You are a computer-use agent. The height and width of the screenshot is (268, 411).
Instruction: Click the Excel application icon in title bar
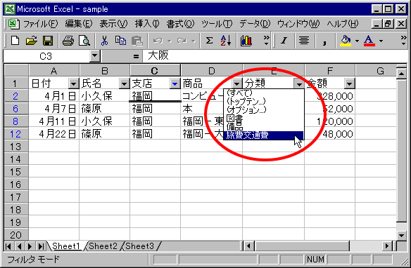11,9
